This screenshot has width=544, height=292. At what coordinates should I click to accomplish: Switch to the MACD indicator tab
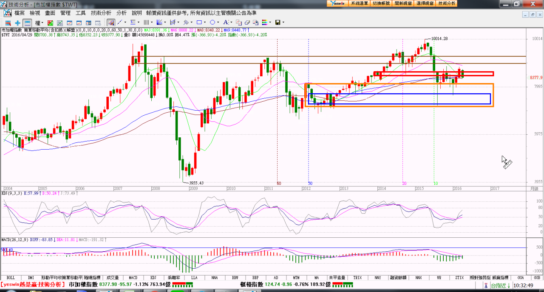(133, 278)
